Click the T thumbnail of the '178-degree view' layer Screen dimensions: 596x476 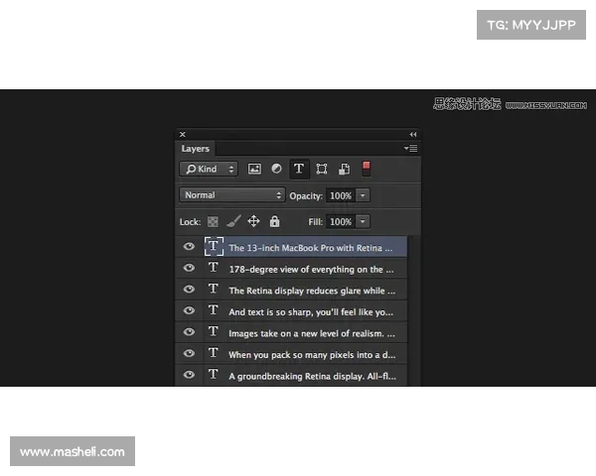coord(214,268)
